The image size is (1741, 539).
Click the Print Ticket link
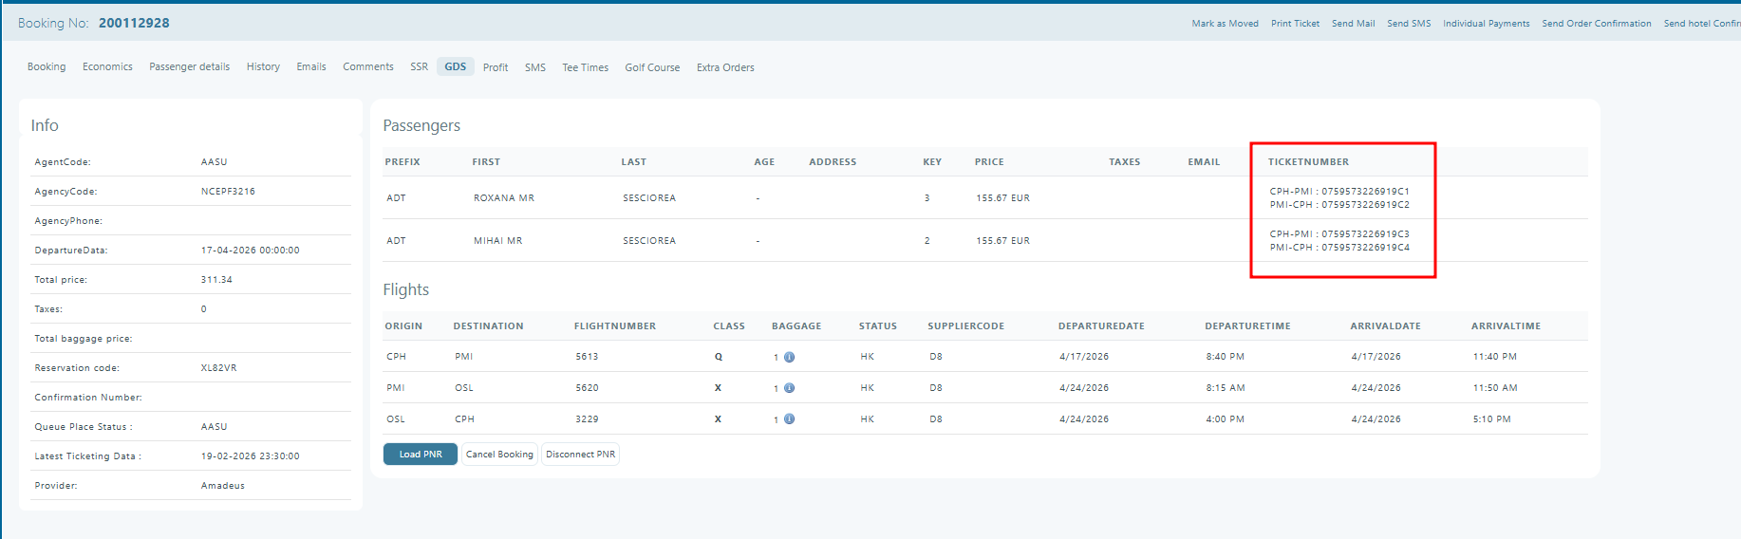tap(1295, 24)
